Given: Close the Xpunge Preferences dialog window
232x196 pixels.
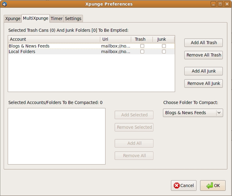Looking at the screenshot, I should (227, 4).
